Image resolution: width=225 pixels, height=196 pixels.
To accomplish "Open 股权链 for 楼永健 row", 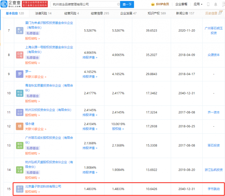I will click(118, 129).
